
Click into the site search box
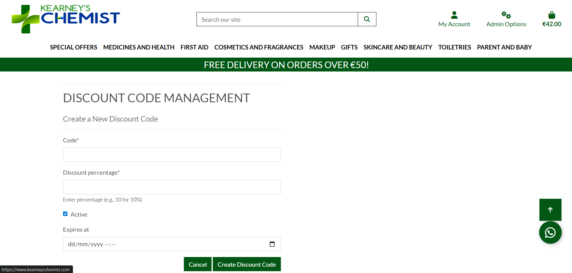tap(277, 19)
